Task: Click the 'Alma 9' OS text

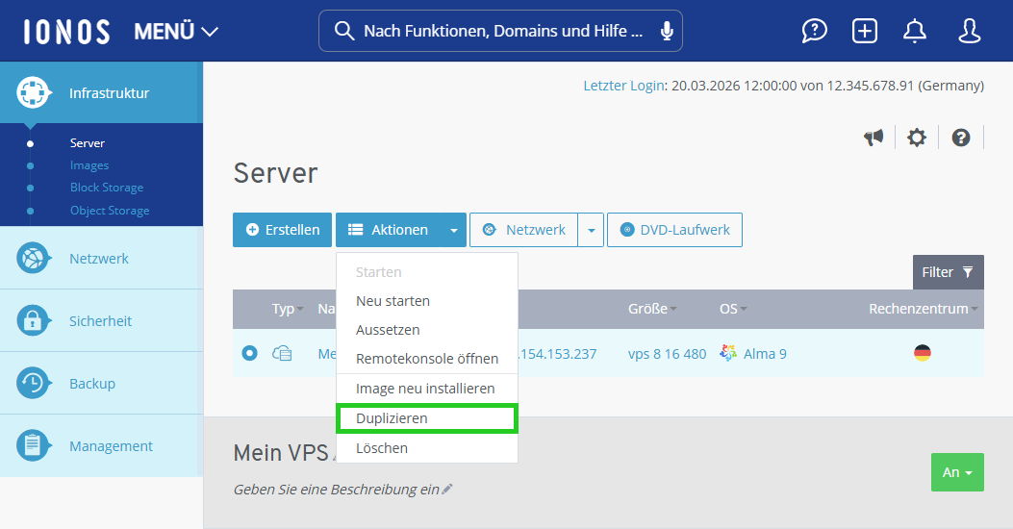Action: tap(765, 354)
